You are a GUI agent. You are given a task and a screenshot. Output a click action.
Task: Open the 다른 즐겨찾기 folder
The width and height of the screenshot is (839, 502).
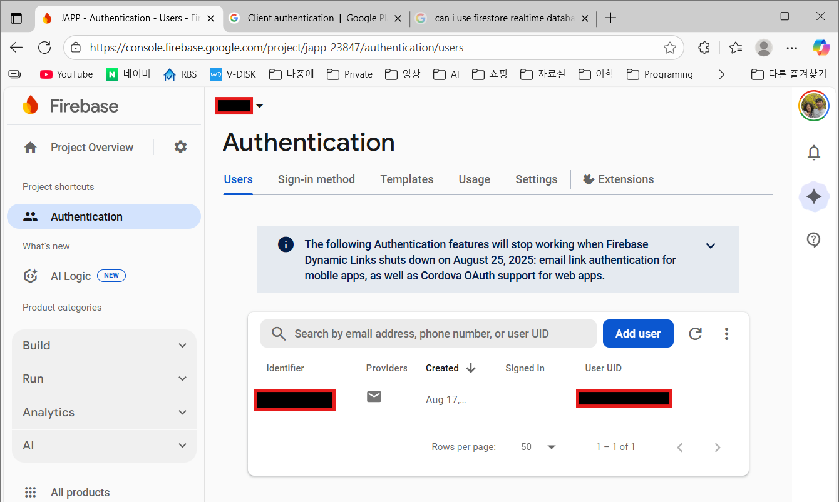(x=789, y=74)
